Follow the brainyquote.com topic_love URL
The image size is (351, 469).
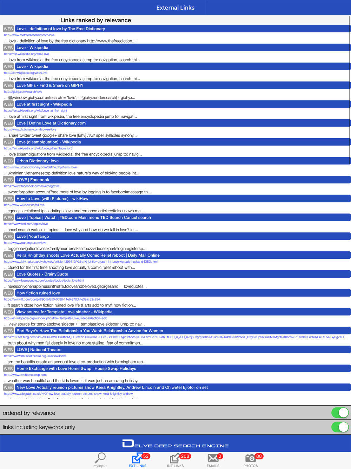(44, 281)
